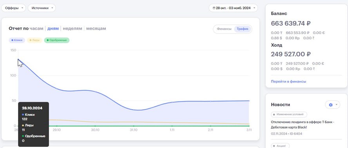Screen dimensions: 348x148
Task: Toggle the Клики series on chart
Action: click(17, 41)
